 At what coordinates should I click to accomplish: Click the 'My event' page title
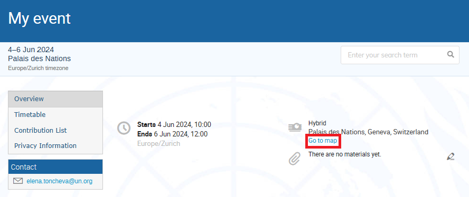click(x=39, y=18)
